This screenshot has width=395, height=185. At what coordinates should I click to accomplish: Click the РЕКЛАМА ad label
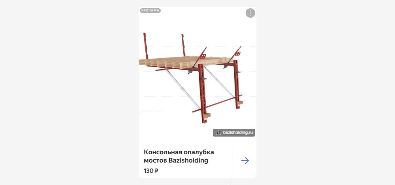(150, 10)
